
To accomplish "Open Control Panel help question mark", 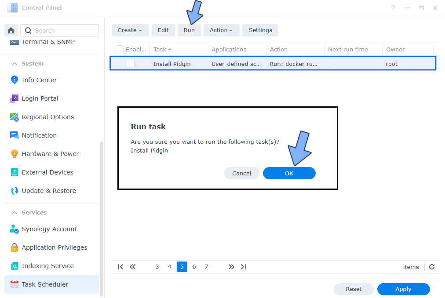I will [393, 8].
